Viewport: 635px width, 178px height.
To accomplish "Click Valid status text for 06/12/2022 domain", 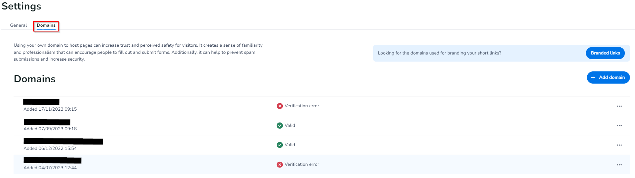I will 290,145.
